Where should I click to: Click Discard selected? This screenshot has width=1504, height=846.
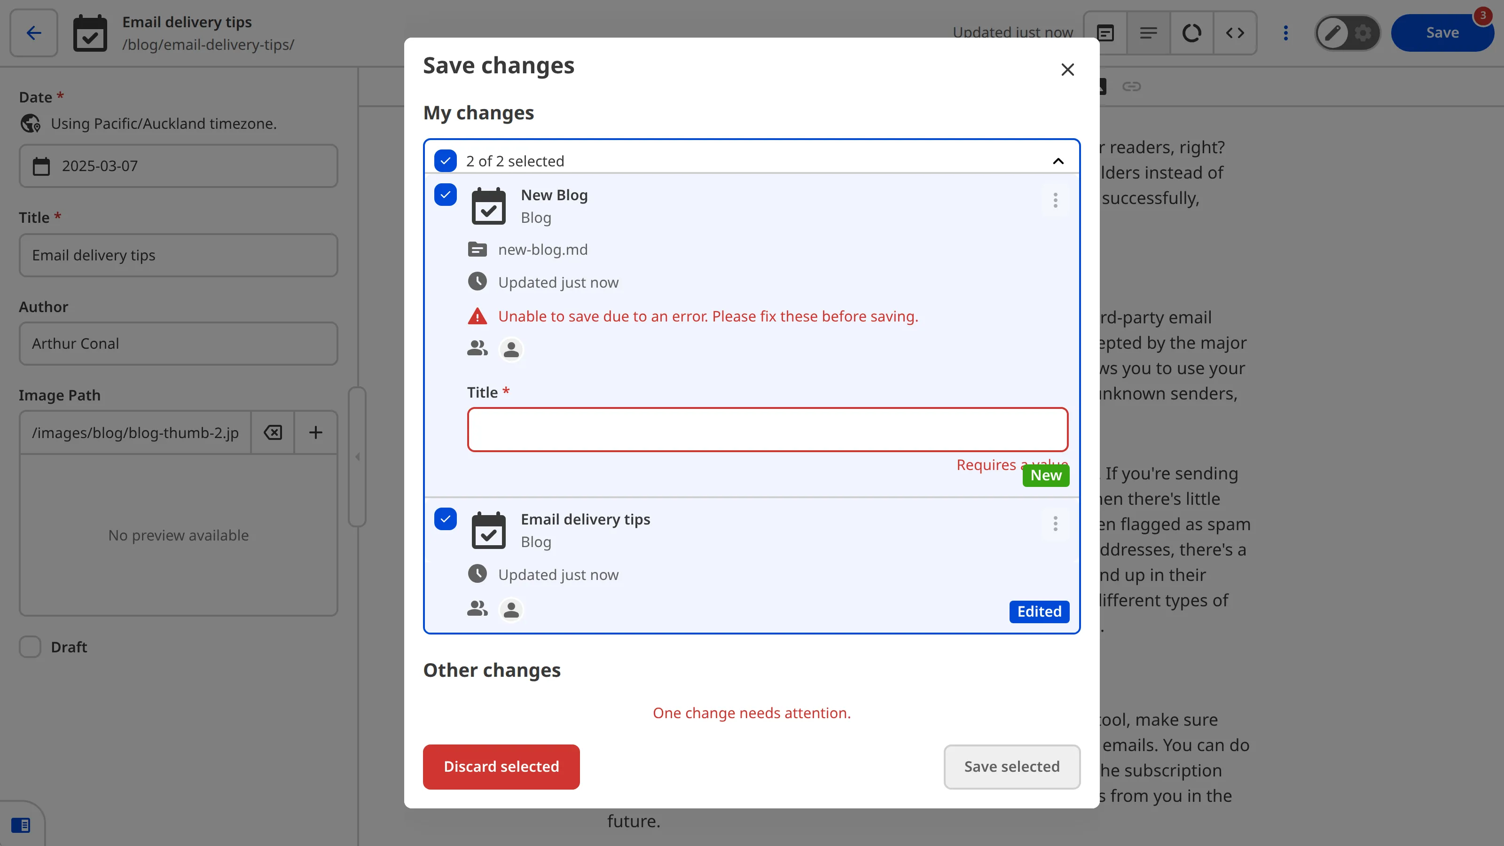pyautogui.click(x=501, y=767)
